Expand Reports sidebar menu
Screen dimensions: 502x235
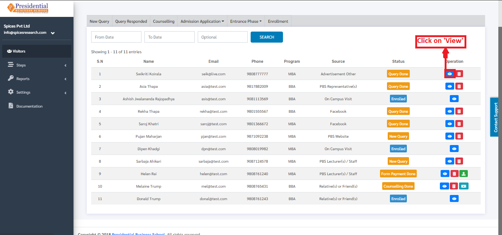click(x=37, y=79)
